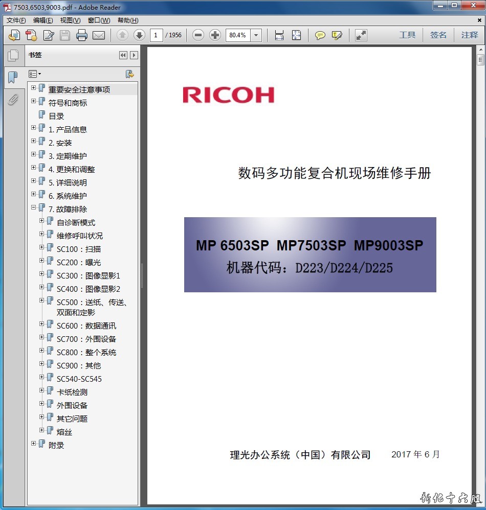Expand the SC500 bookmark node
The height and width of the screenshot is (510, 486).
point(42,301)
